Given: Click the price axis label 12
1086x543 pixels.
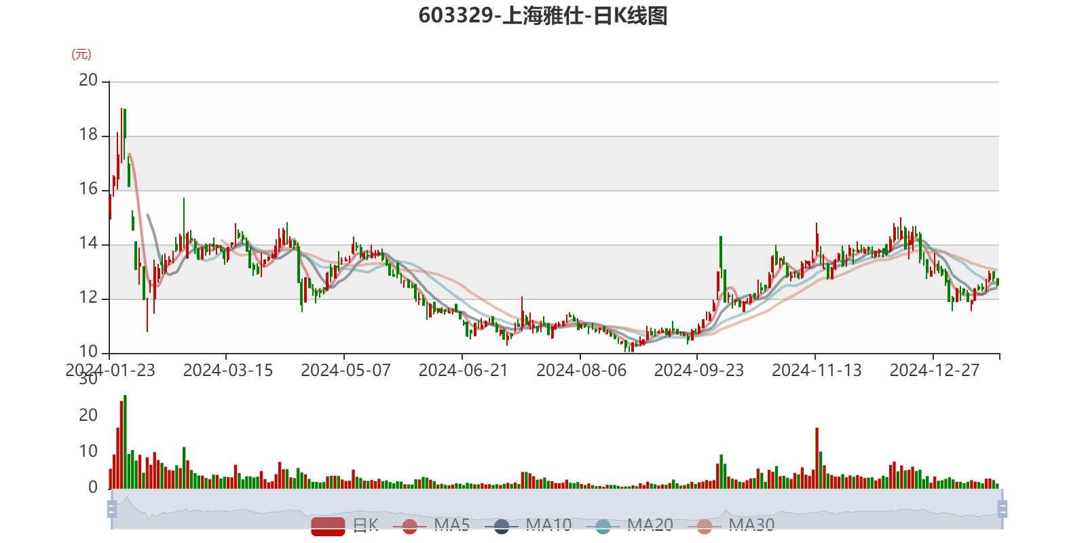Looking at the screenshot, I should click(88, 298).
